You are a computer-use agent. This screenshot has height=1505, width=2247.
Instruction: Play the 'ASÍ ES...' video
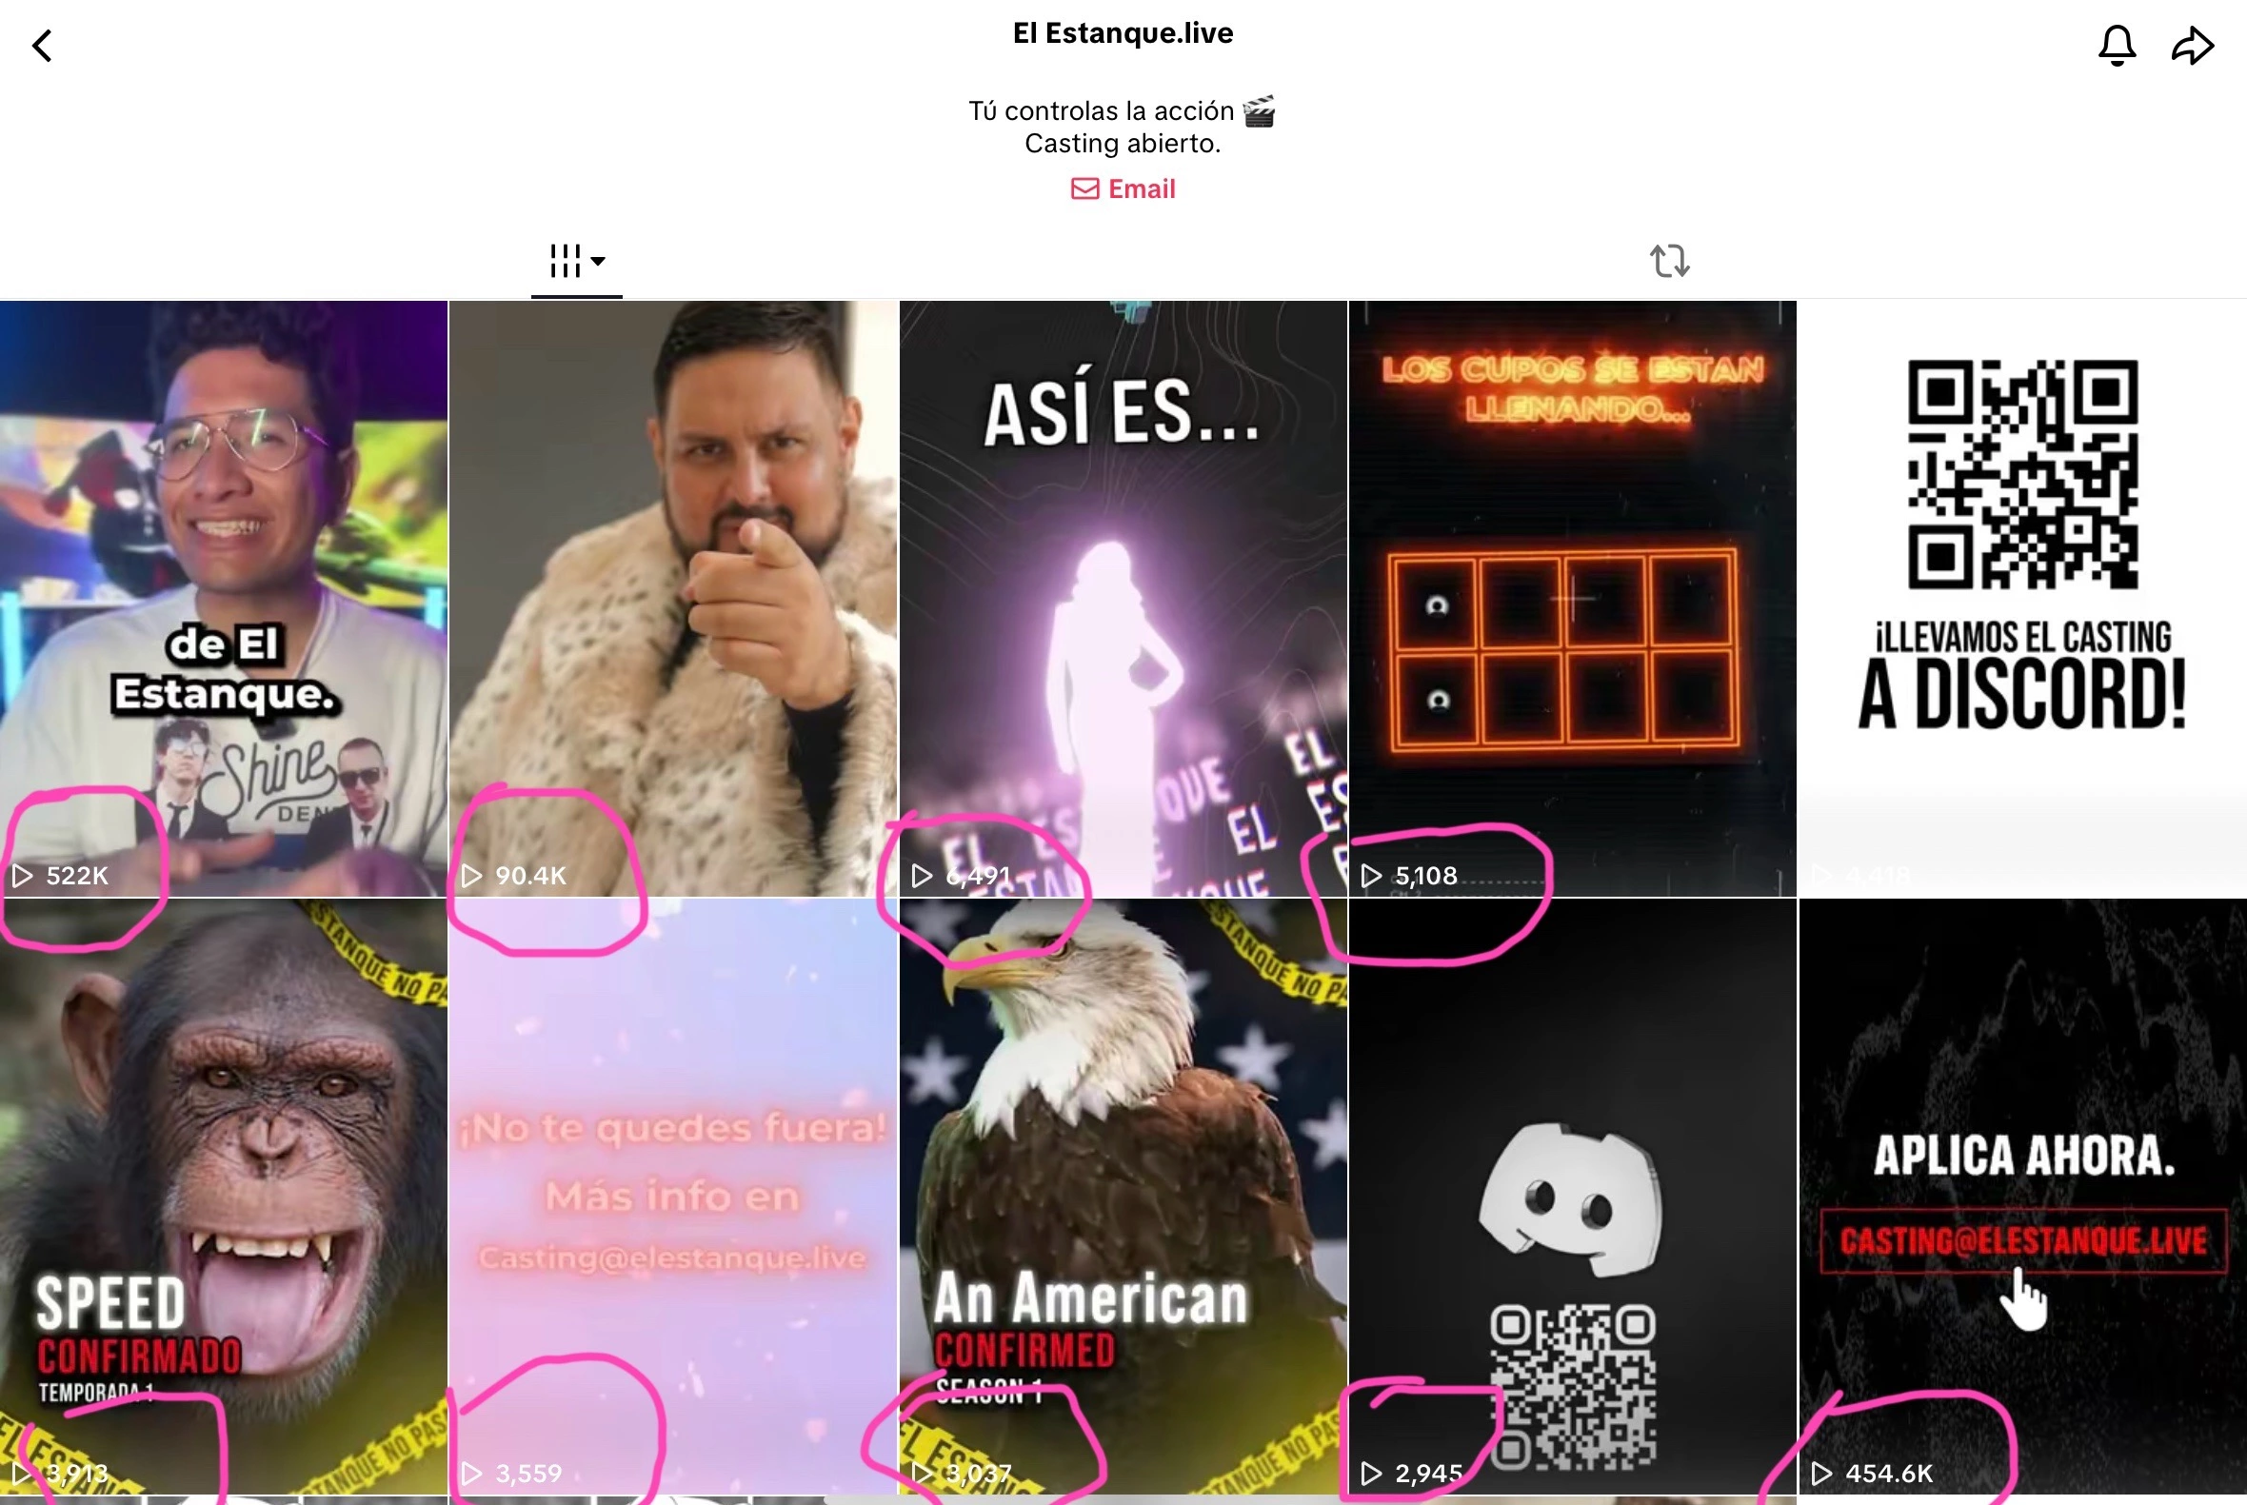1123,598
